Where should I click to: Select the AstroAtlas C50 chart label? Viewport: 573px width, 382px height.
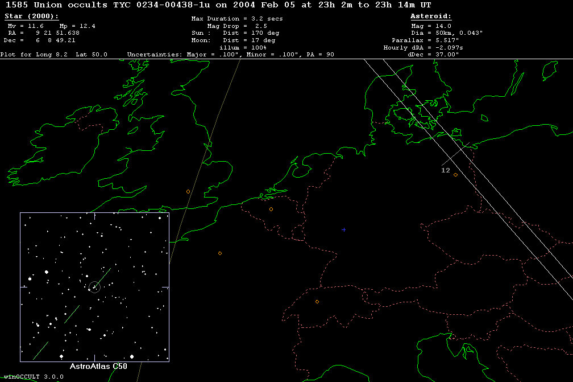coord(98,366)
